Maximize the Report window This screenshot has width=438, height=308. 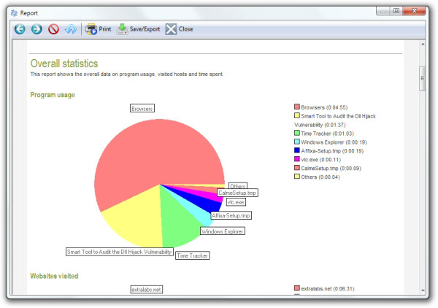pos(396,10)
